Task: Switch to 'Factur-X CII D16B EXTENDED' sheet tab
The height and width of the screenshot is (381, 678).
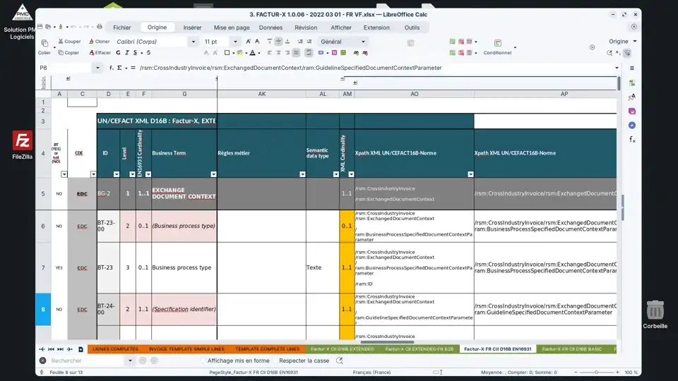Action: (x=342, y=349)
